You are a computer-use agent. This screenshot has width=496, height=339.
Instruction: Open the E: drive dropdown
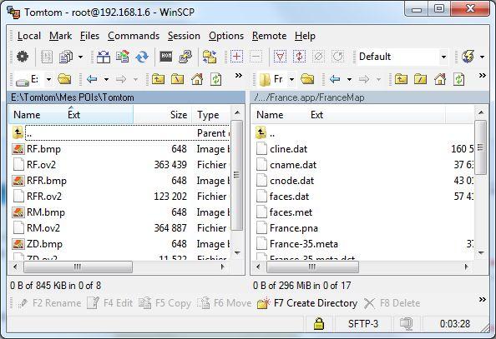(x=48, y=79)
